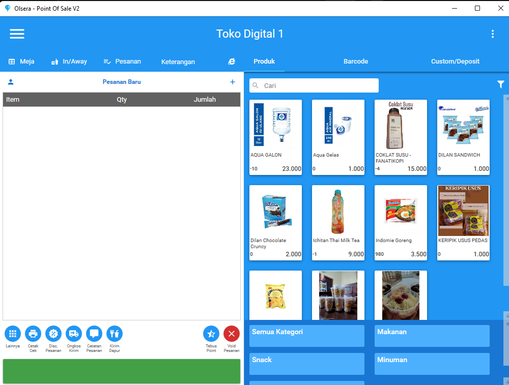Click the search magnifier icon

click(256, 85)
